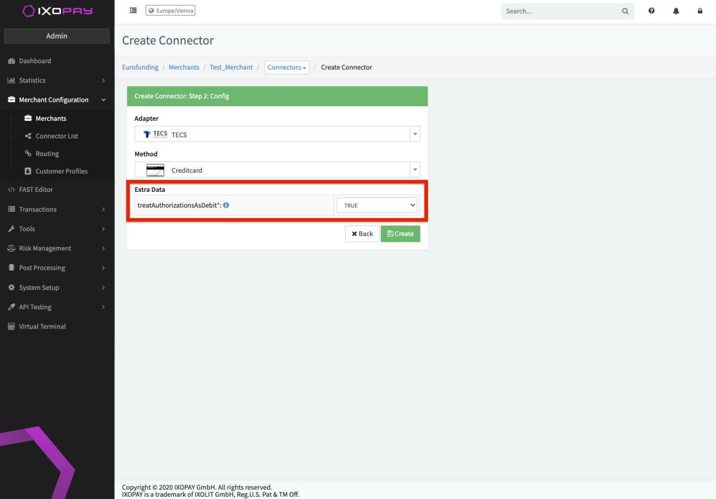Click info icon beside treatAuthorizationsAsDebit
Viewport: 716px width, 499px height.
(226, 205)
